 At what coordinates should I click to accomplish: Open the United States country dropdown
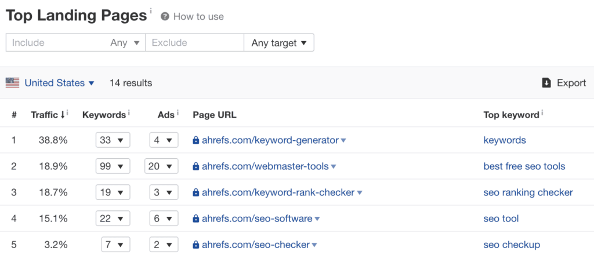click(60, 83)
